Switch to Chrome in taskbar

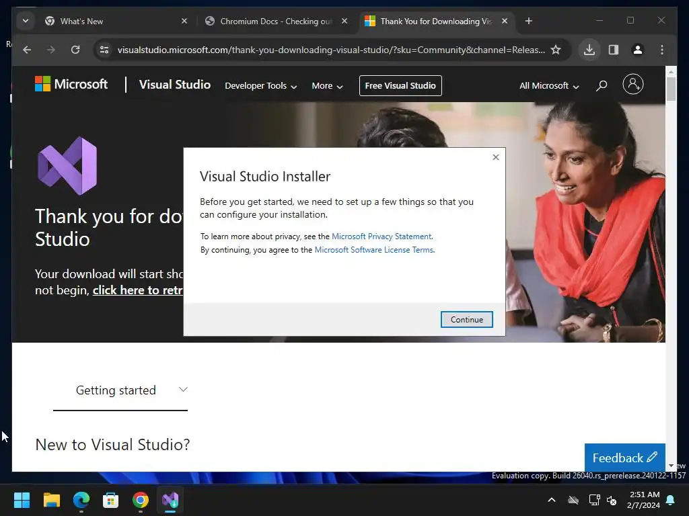click(x=140, y=500)
